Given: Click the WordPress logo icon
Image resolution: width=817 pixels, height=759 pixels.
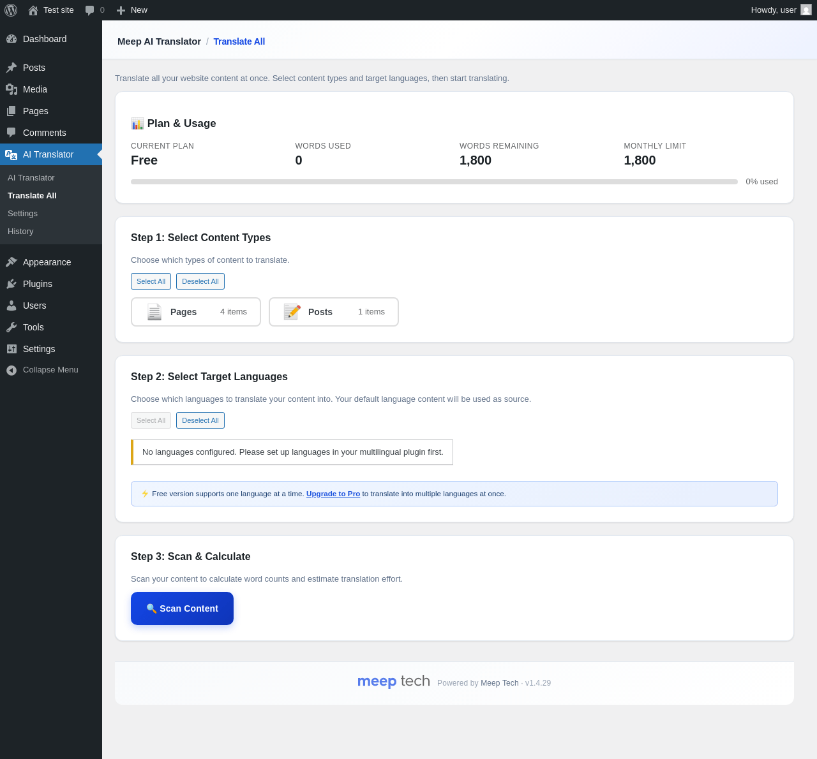Looking at the screenshot, I should (11, 10).
